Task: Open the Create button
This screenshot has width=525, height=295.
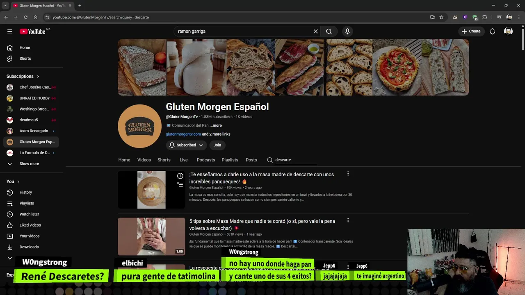Action: [471, 32]
